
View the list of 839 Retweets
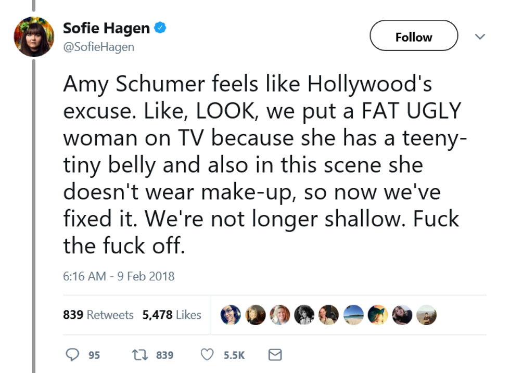pyautogui.click(x=98, y=315)
